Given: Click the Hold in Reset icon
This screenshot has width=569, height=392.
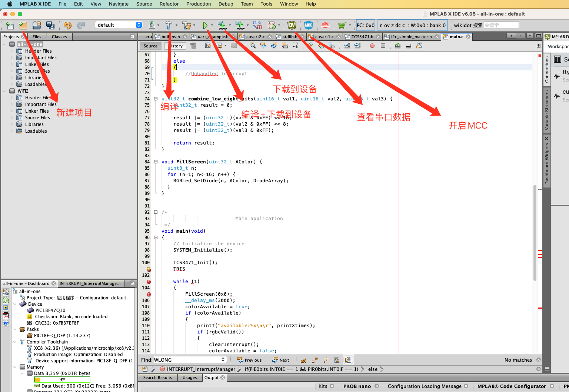Looking at the screenshot, I should tap(257, 25).
